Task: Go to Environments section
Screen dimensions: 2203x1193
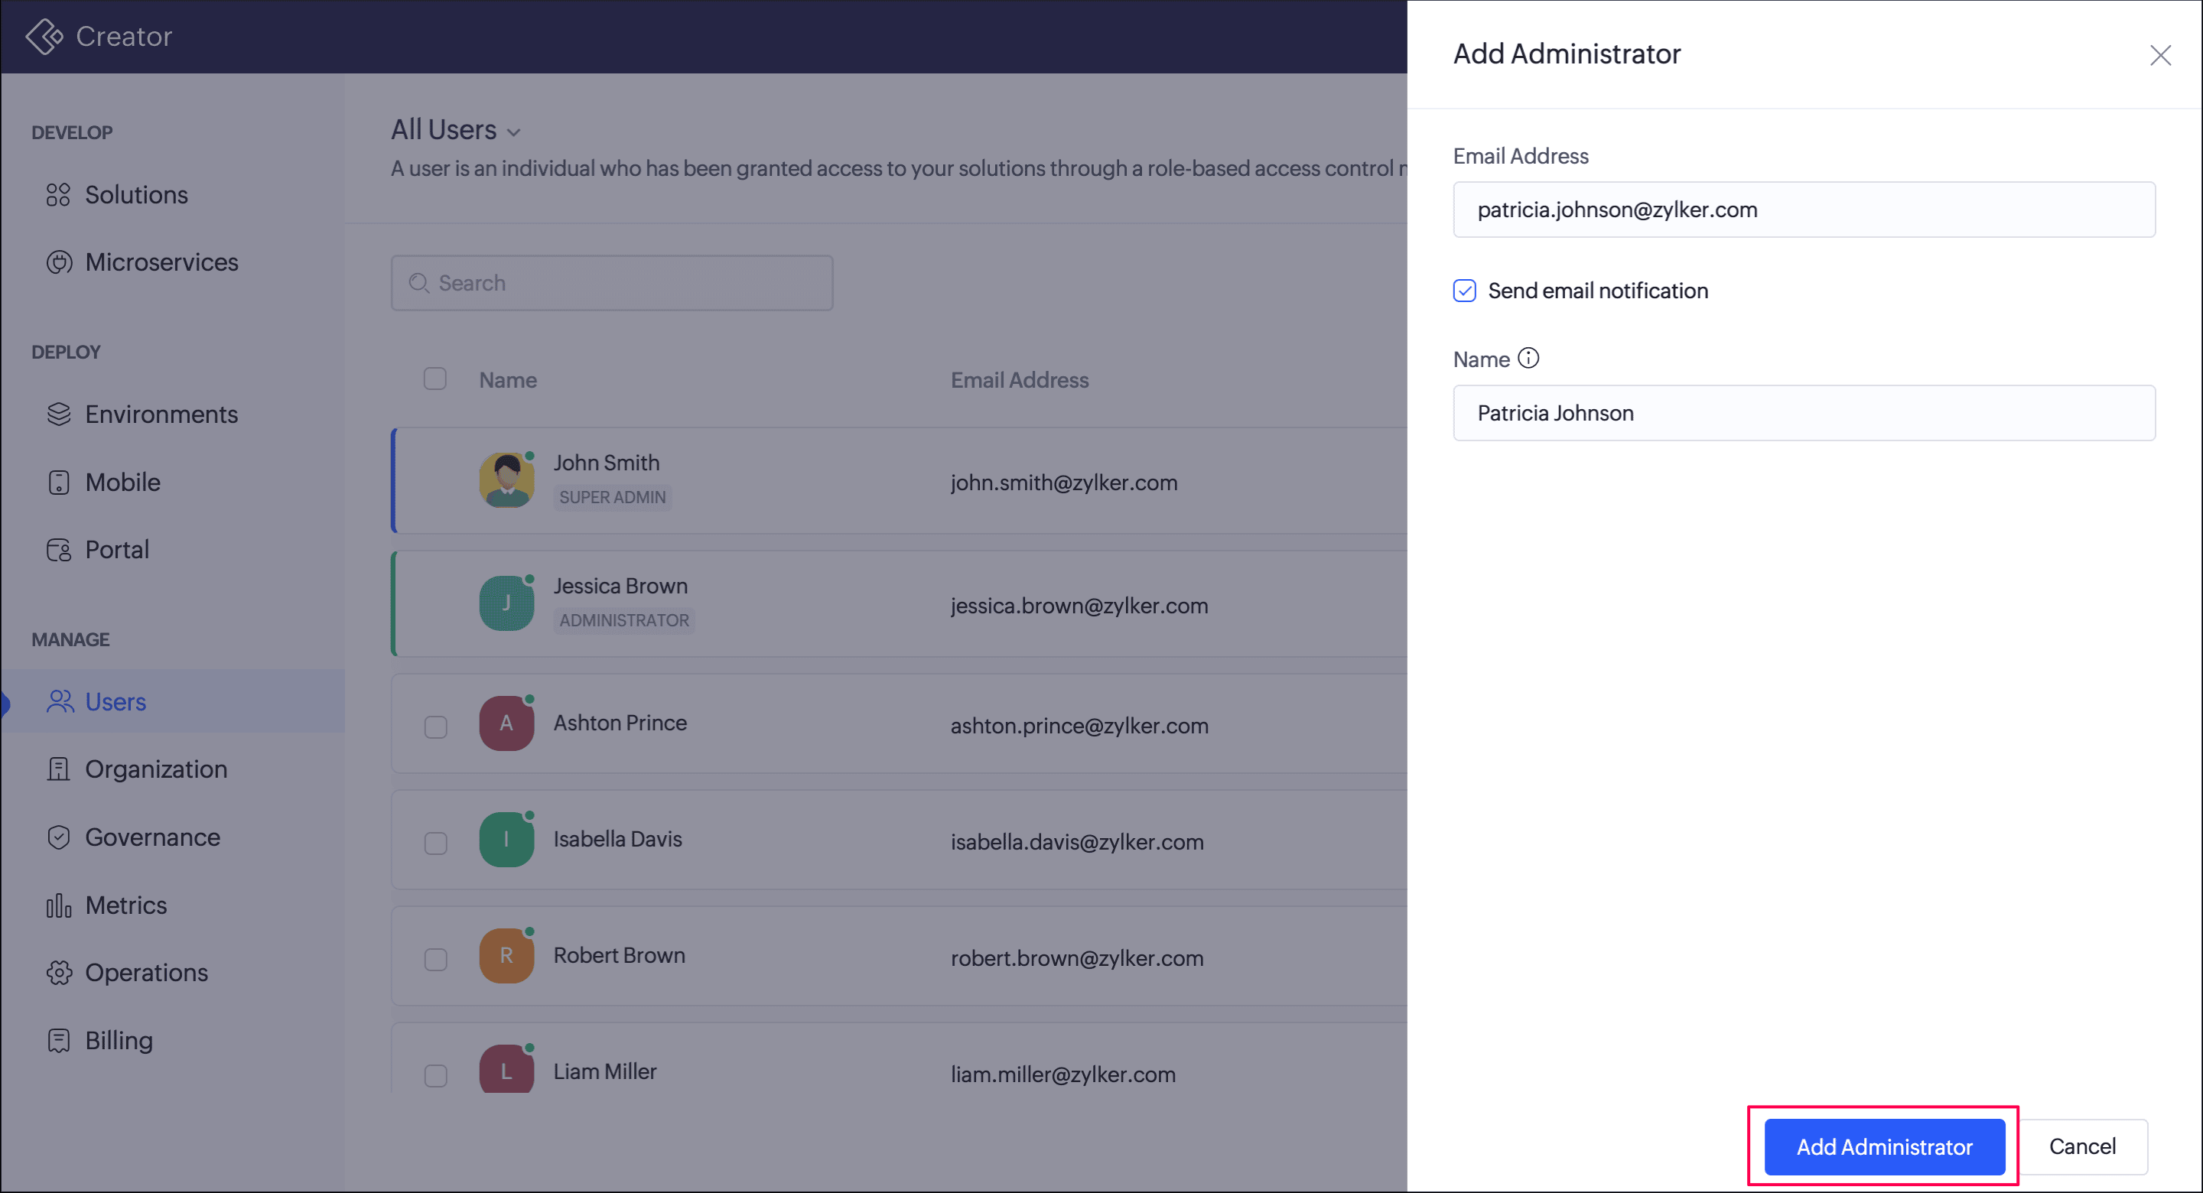Action: pos(161,414)
